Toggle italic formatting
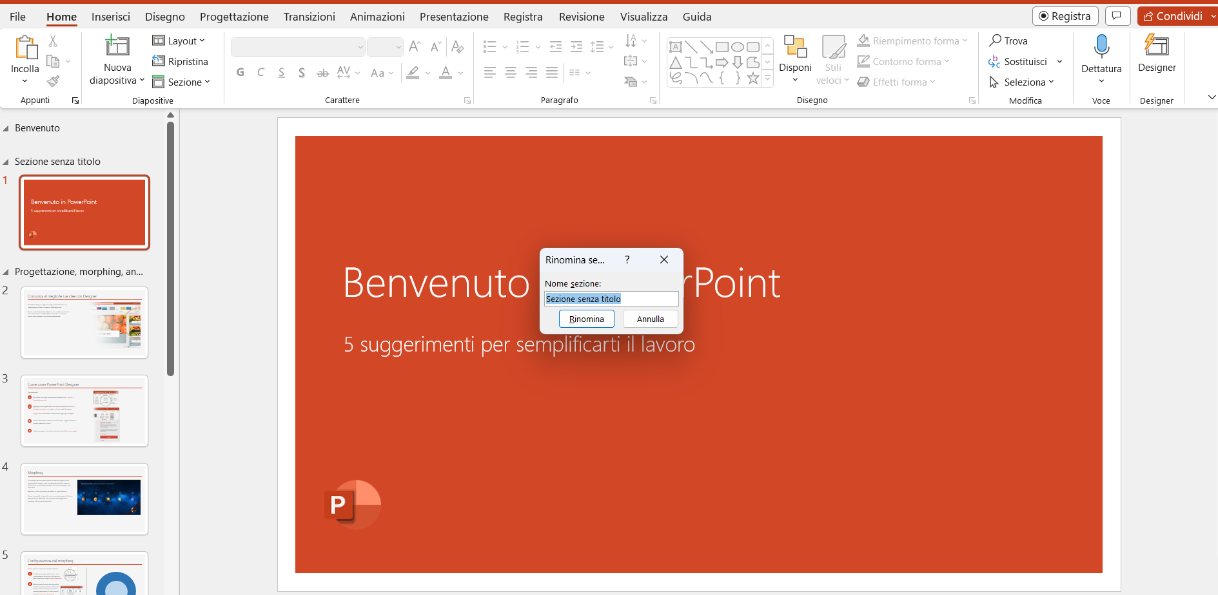The image size is (1218, 595). click(x=260, y=72)
